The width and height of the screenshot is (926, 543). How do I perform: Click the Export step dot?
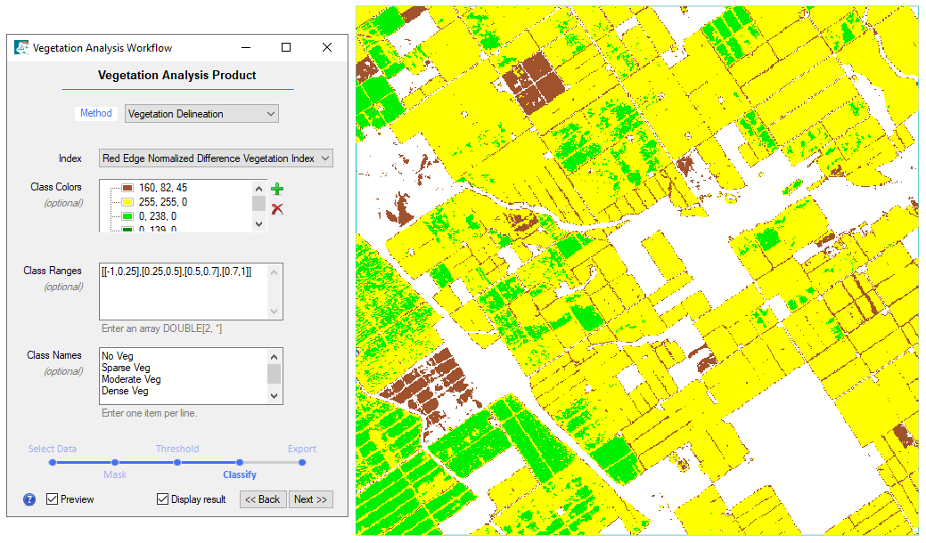pos(302,462)
